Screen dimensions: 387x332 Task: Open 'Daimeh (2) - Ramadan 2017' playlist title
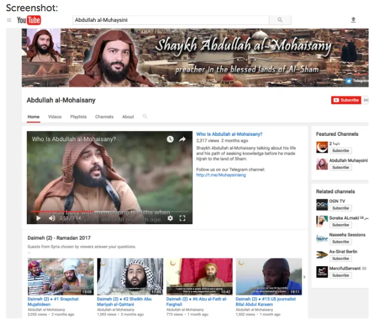pyautogui.click(x=59, y=238)
